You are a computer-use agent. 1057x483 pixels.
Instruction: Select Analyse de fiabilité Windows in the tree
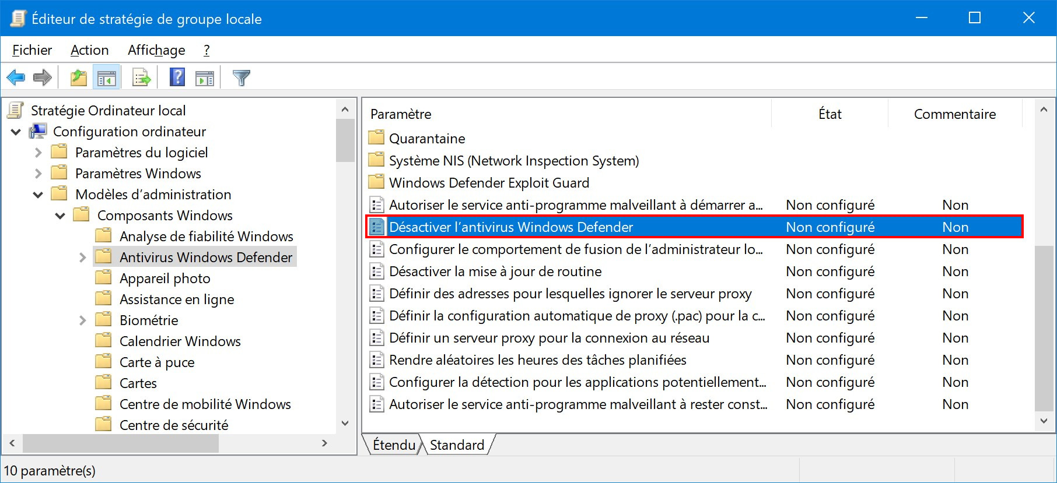click(x=206, y=237)
